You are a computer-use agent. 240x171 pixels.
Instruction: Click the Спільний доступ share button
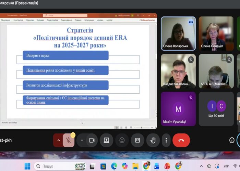[x=147, y=20]
